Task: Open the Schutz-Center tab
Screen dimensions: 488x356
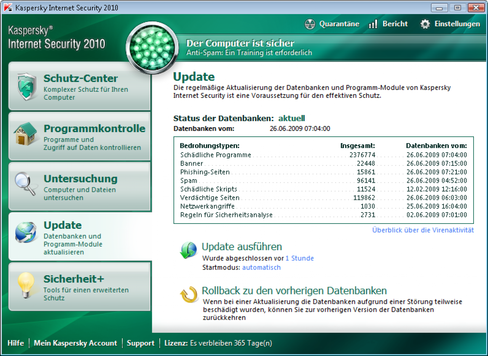Action: [80, 86]
